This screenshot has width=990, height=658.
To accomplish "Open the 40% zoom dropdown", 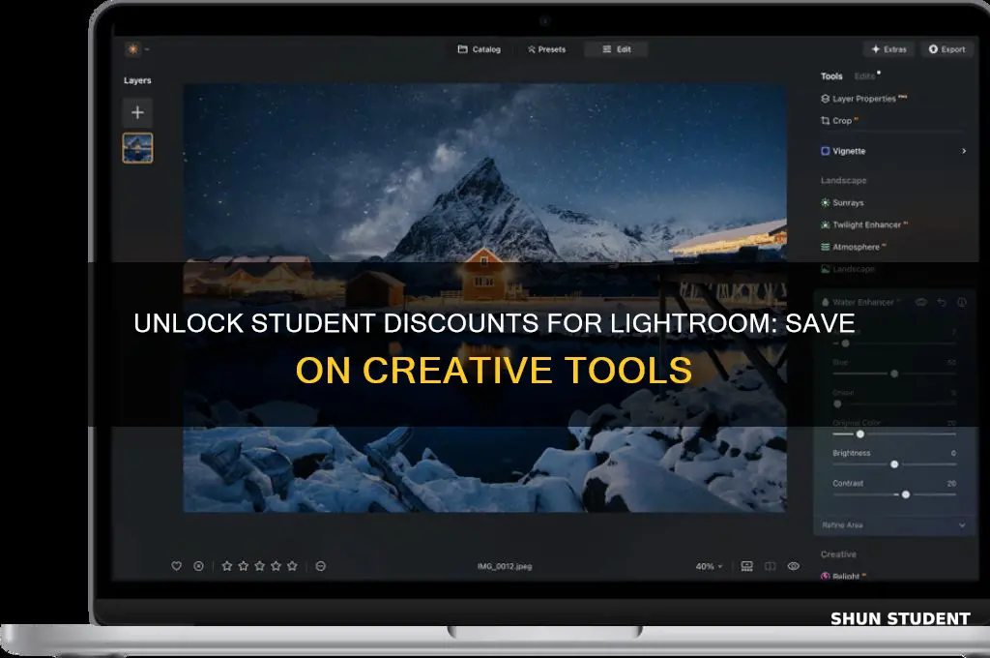I will tap(709, 566).
